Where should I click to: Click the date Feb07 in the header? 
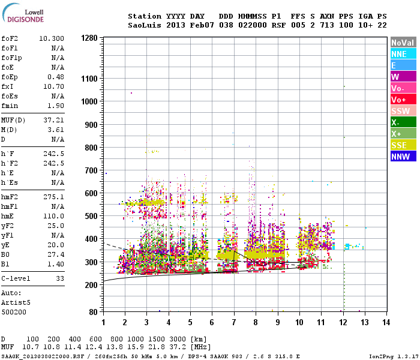click(x=202, y=25)
